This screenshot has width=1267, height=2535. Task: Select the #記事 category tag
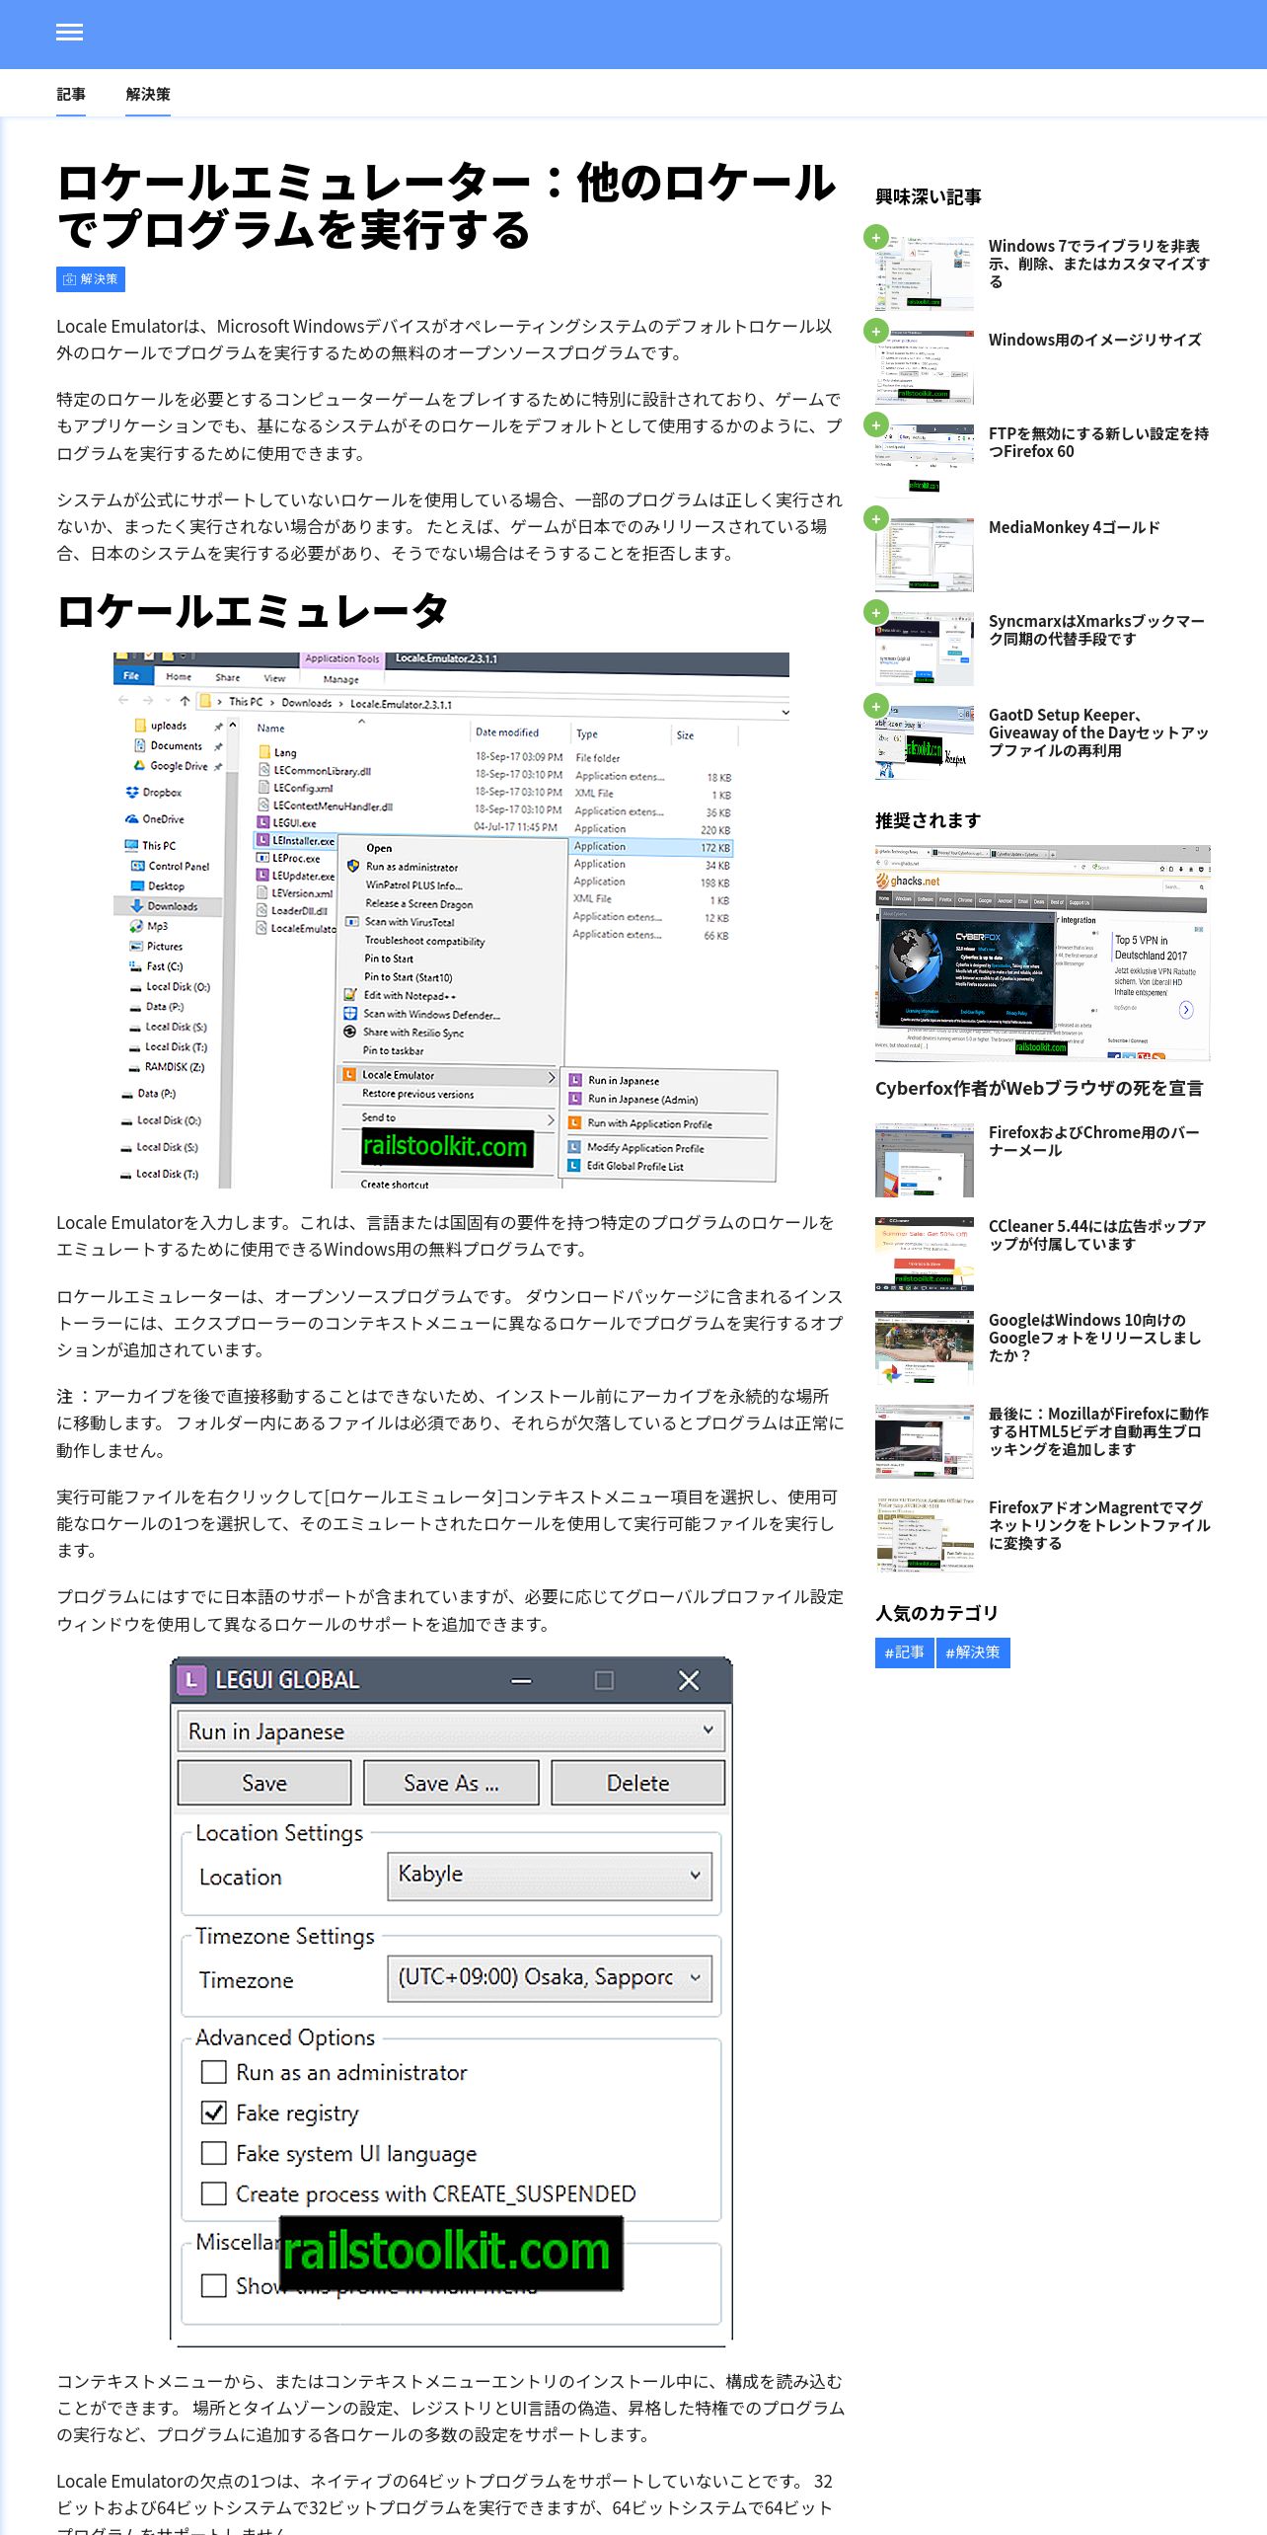(x=904, y=1652)
